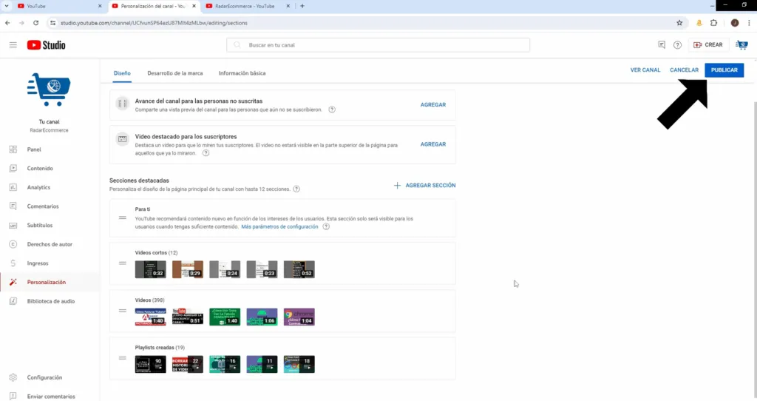
Task: Click the 0:32 short video thumbnail
Action: (x=151, y=269)
